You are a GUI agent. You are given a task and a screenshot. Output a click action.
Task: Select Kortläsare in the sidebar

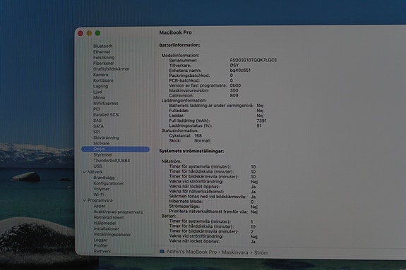(103, 80)
